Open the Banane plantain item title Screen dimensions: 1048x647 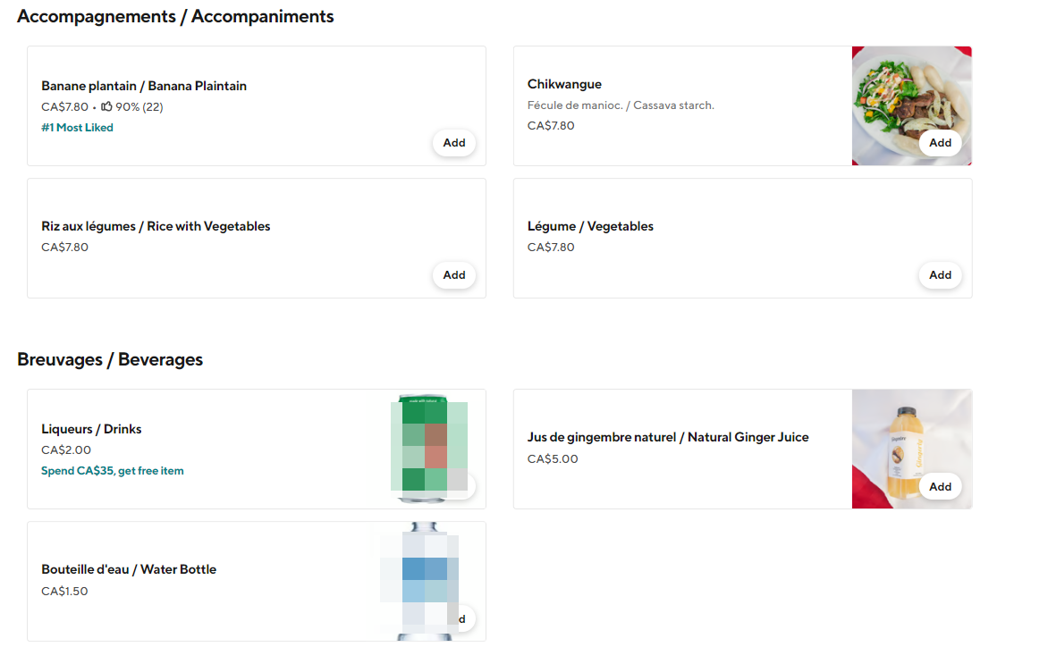pos(144,87)
